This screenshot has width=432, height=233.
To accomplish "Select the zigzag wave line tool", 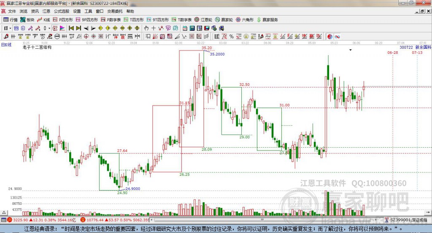I will click(x=184, y=36).
